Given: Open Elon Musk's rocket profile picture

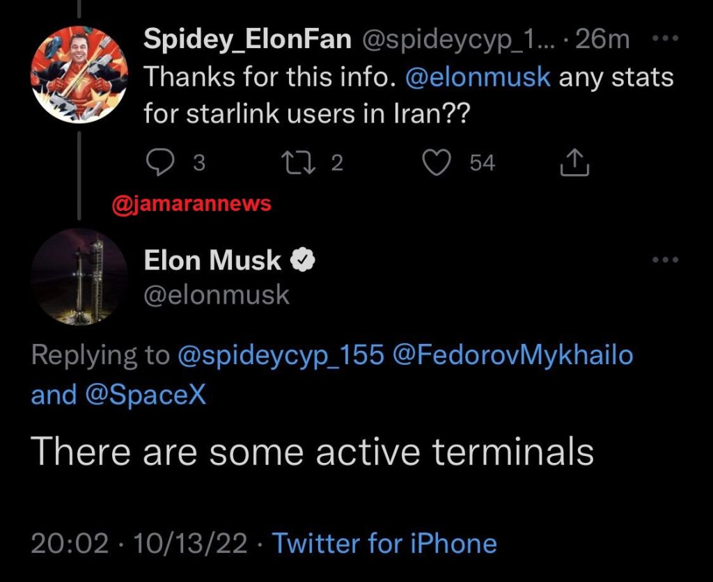Looking at the screenshot, I should click(x=79, y=276).
